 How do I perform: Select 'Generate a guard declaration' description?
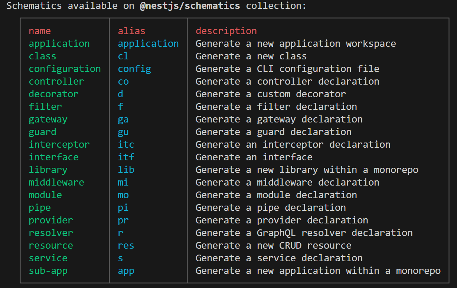click(274, 132)
